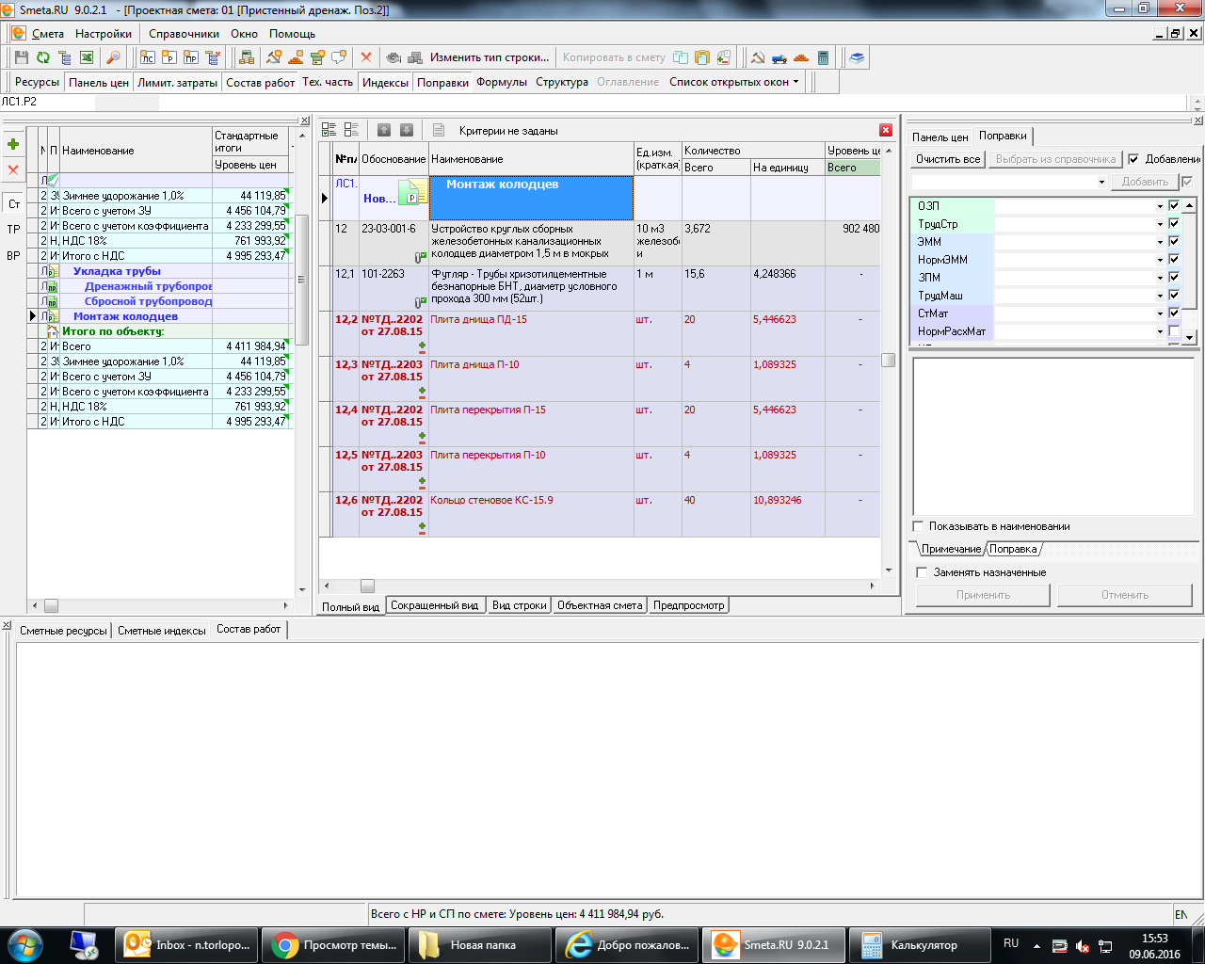The image size is (1205, 964).
Task: Close the estimate table with red X
Action: (886, 130)
